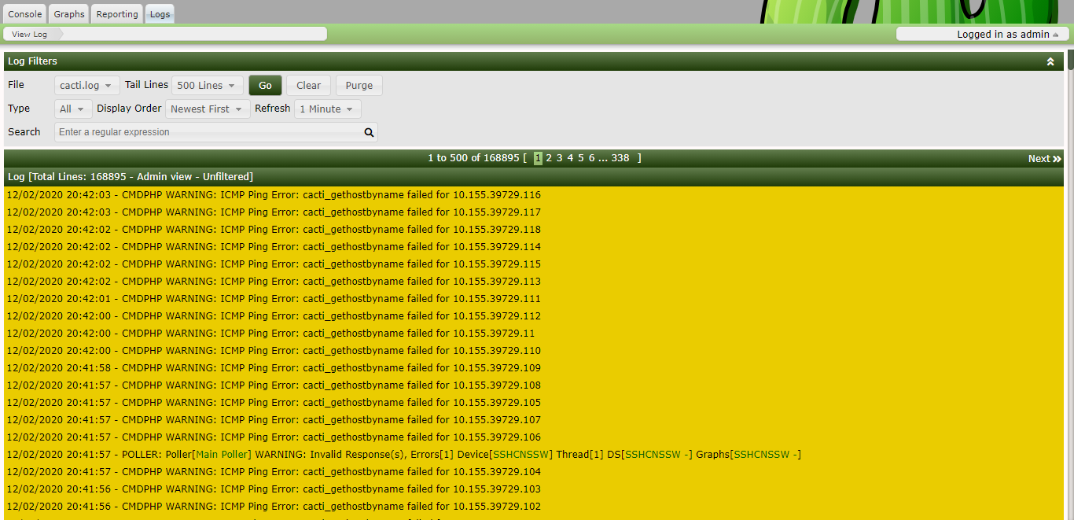The height and width of the screenshot is (520, 1074).
Task: Click the Main Poller link in log
Action: [x=222, y=455]
